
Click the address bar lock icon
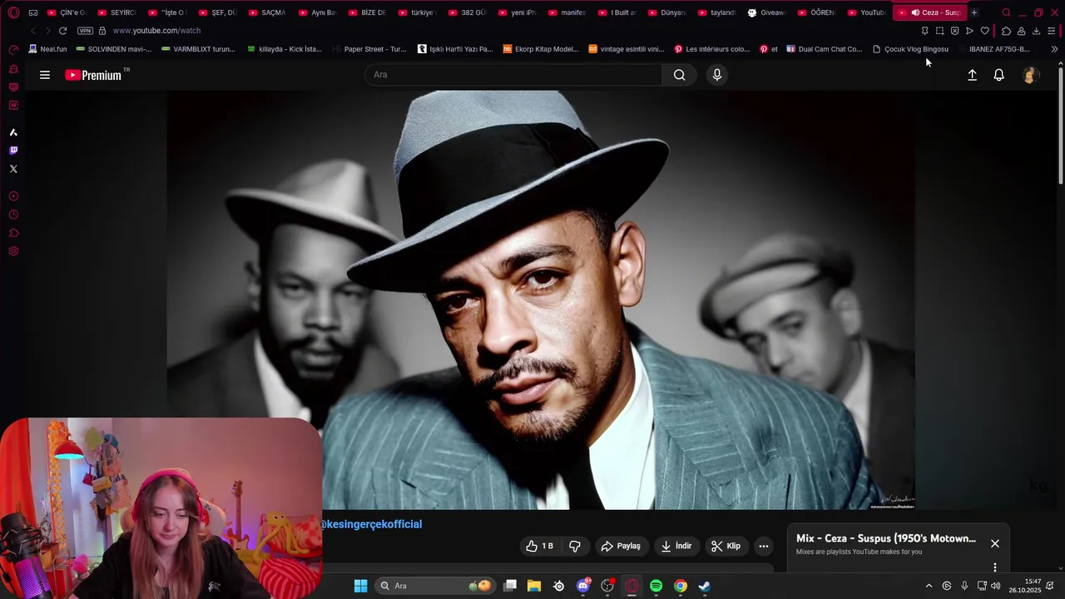point(102,31)
